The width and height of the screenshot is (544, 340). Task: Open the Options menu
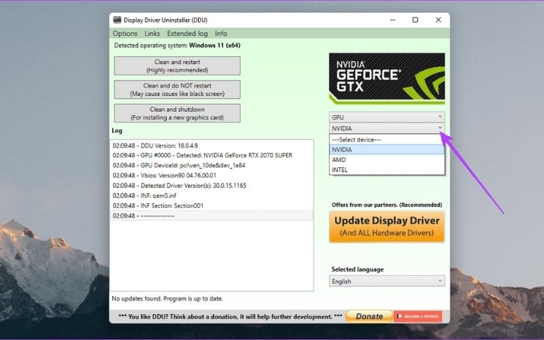[x=125, y=33]
